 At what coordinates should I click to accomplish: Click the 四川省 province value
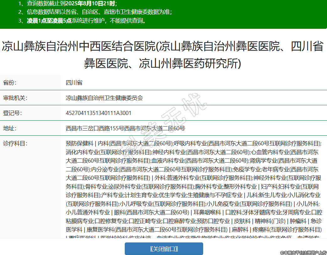[x=74, y=83]
